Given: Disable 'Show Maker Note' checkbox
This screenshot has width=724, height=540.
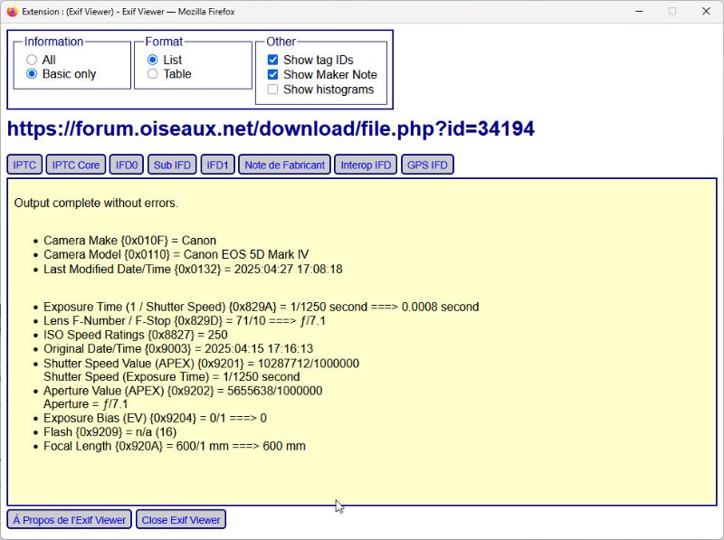Looking at the screenshot, I should click(273, 75).
